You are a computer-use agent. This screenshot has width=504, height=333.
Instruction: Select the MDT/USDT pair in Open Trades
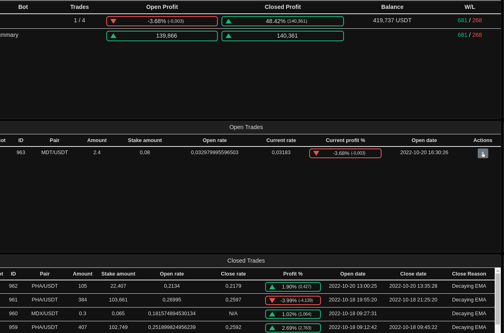tap(55, 153)
